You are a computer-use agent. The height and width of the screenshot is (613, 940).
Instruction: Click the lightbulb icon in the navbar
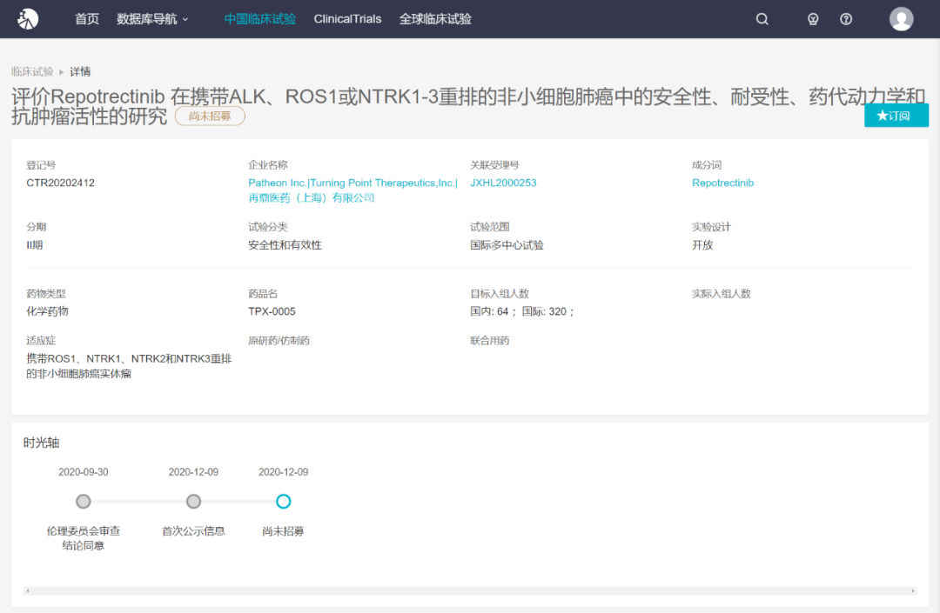(813, 19)
